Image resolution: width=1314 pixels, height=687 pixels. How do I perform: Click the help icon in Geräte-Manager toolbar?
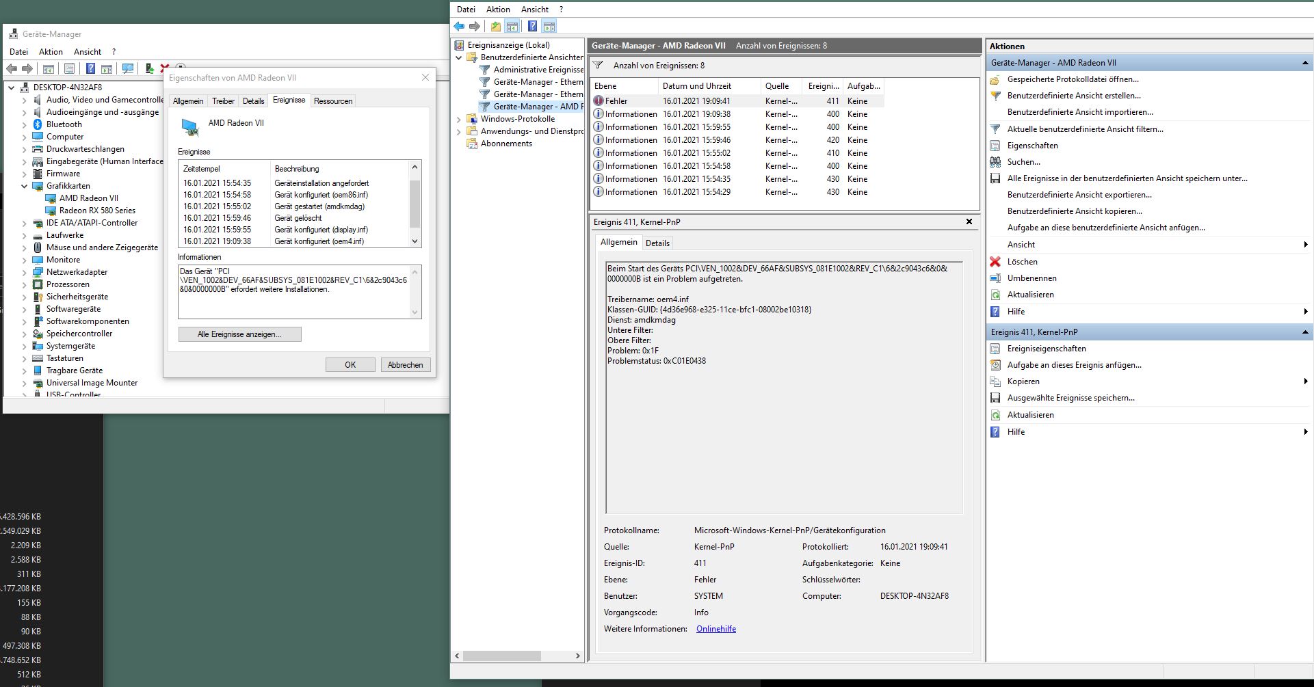pos(90,68)
